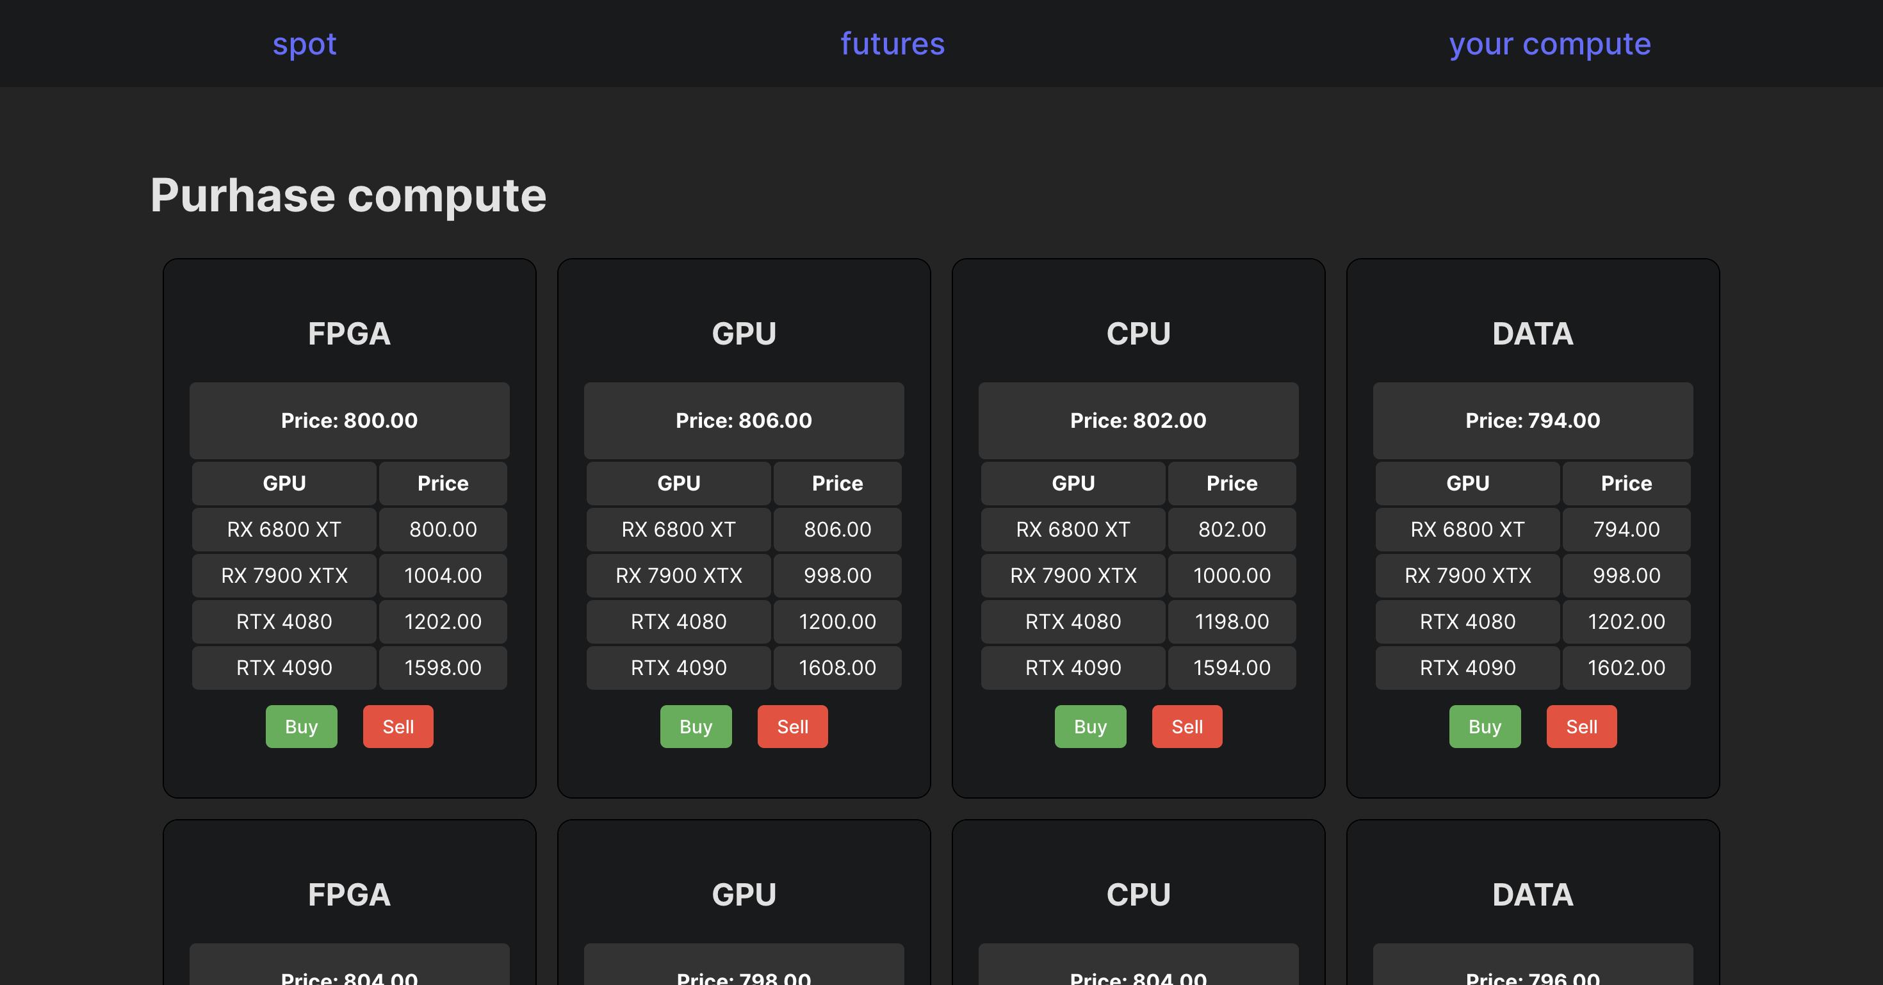Select RX 7900 XTX row in top GPU card
This screenshot has width=1883, height=985.
(678, 575)
